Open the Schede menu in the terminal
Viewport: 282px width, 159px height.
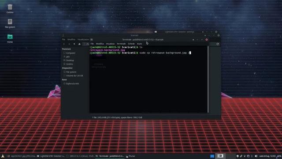[x=131, y=44]
